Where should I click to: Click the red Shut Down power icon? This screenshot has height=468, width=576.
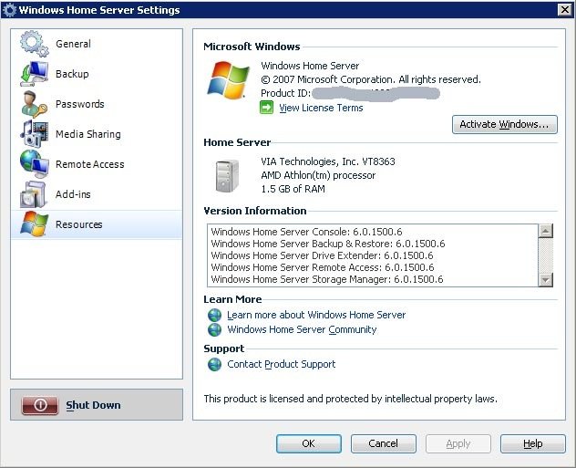tap(40, 405)
